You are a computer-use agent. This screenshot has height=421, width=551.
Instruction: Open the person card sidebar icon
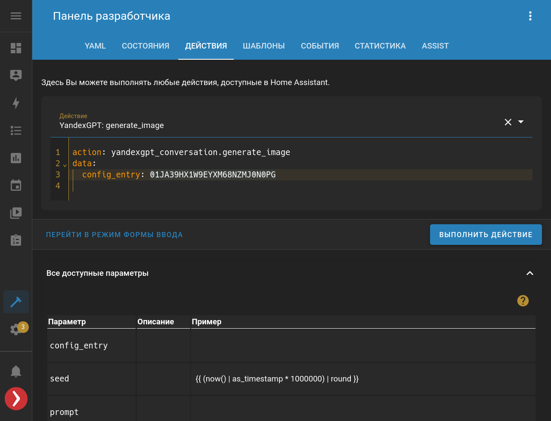16,75
